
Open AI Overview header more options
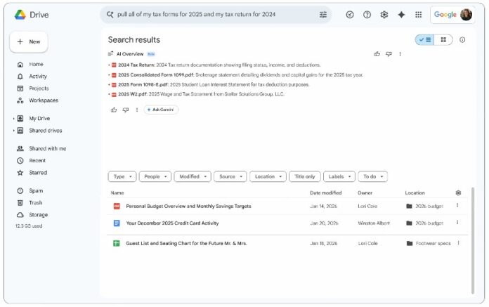pyautogui.click(x=400, y=54)
